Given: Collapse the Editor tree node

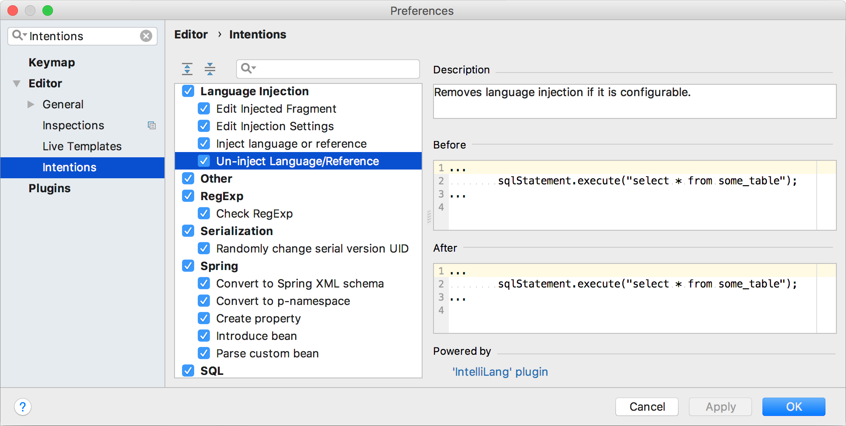Looking at the screenshot, I should tap(17, 83).
